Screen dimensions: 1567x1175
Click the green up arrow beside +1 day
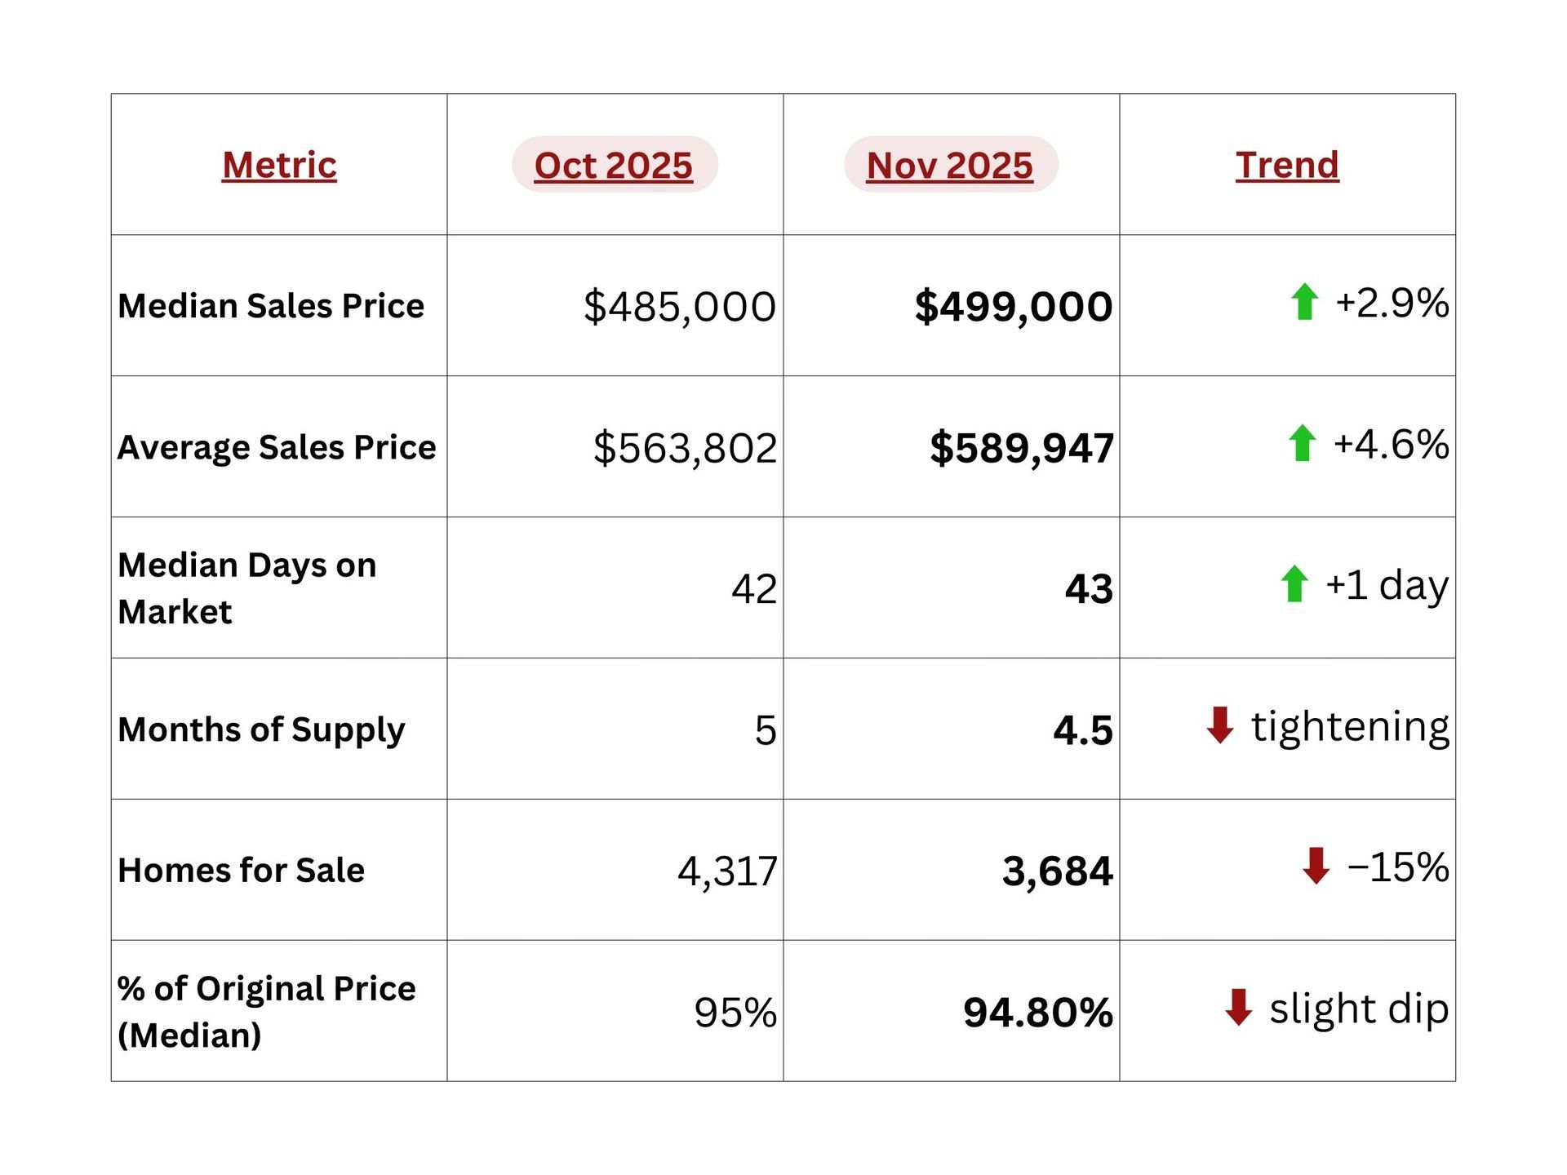click(x=1294, y=584)
